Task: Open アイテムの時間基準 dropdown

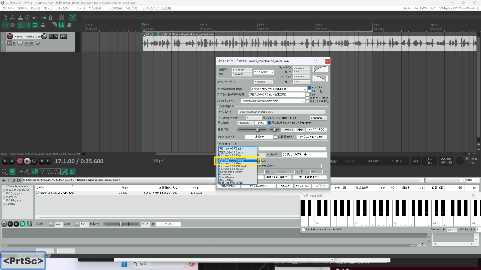Action: coord(279,89)
